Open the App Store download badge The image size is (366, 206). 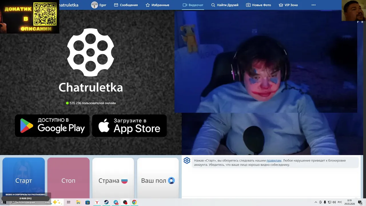[x=129, y=126]
